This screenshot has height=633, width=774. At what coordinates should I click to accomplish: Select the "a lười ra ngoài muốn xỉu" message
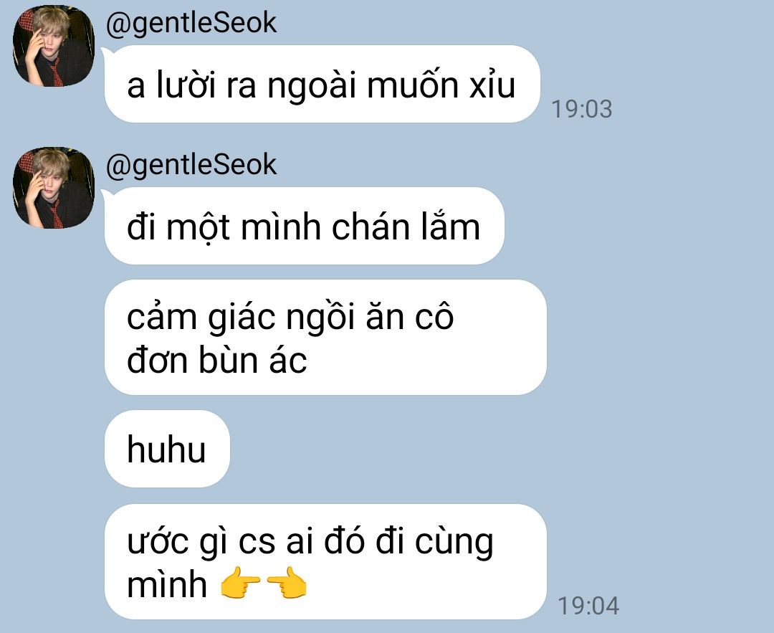click(x=322, y=84)
